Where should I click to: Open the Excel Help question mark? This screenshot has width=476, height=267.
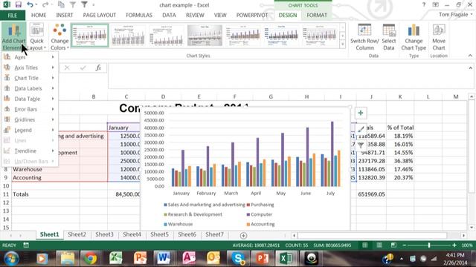click(x=424, y=5)
